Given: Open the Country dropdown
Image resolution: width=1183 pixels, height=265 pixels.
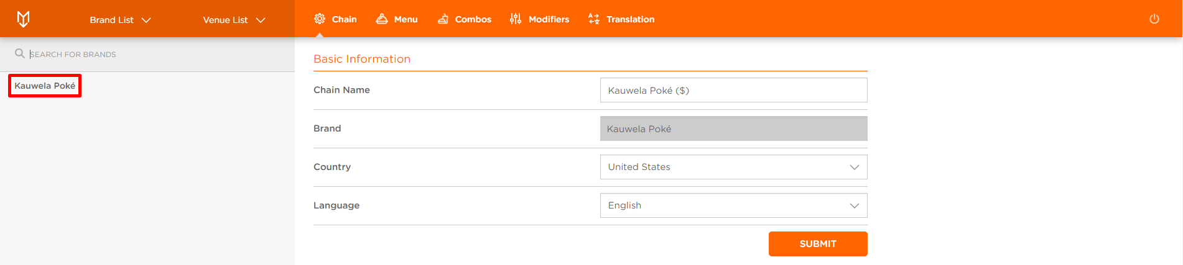Looking at the screenshot, I should (733, 167).
